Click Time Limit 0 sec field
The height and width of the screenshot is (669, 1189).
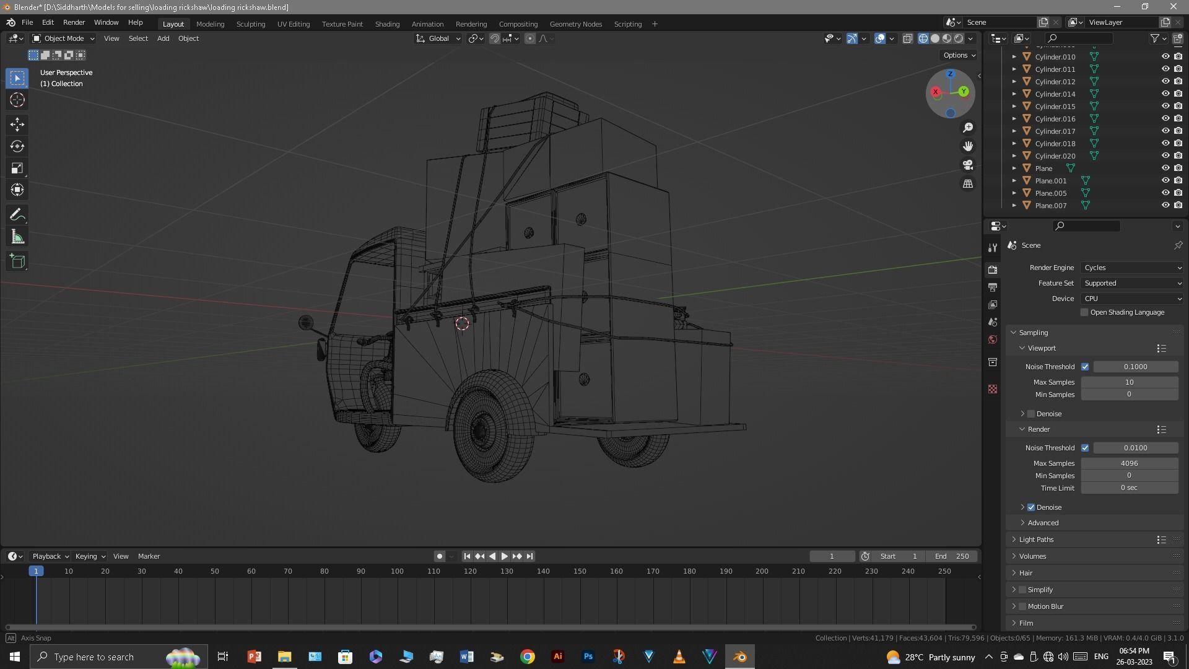click(1129, 488)
